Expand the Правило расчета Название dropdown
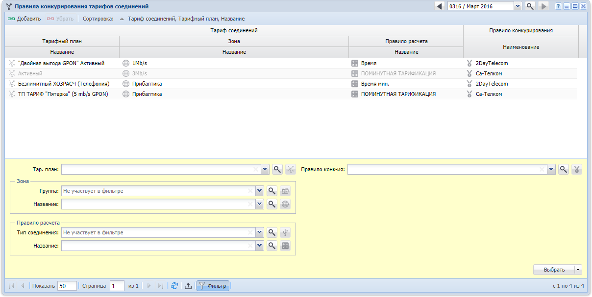Viewport: 592px width, 297px height. point(260,246)
